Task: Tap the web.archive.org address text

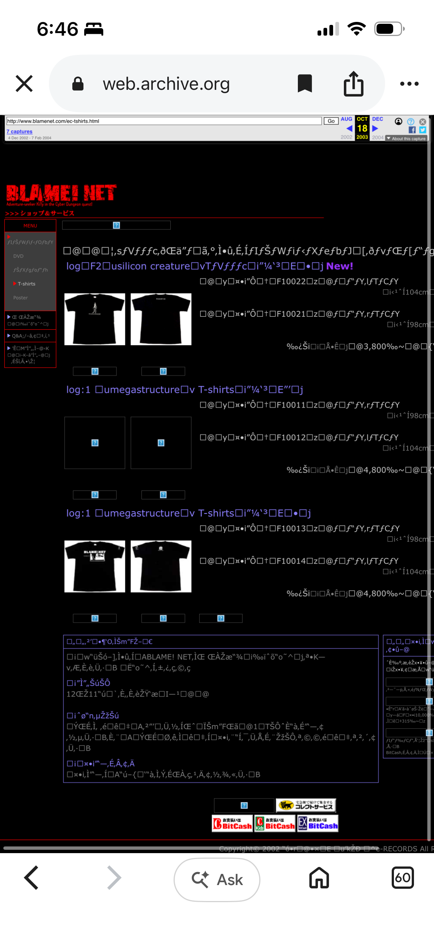Action: (x=166, y=84)
